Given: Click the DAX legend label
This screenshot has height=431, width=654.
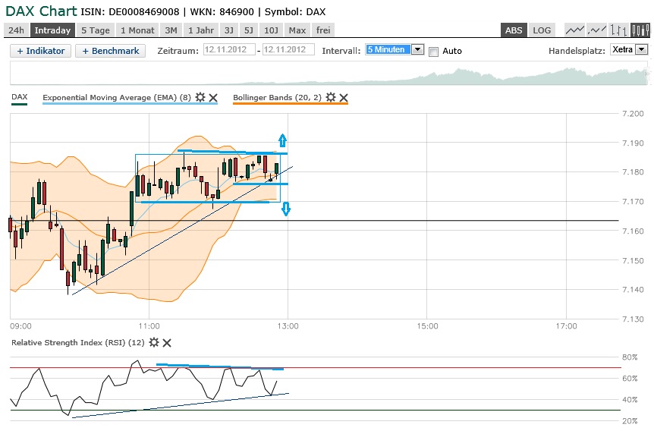Looking at the screenshot, I should point(19,97).
